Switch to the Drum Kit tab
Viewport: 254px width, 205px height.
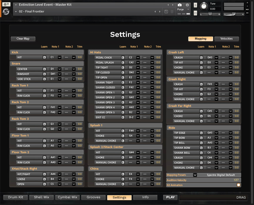[x=16, y=197]
